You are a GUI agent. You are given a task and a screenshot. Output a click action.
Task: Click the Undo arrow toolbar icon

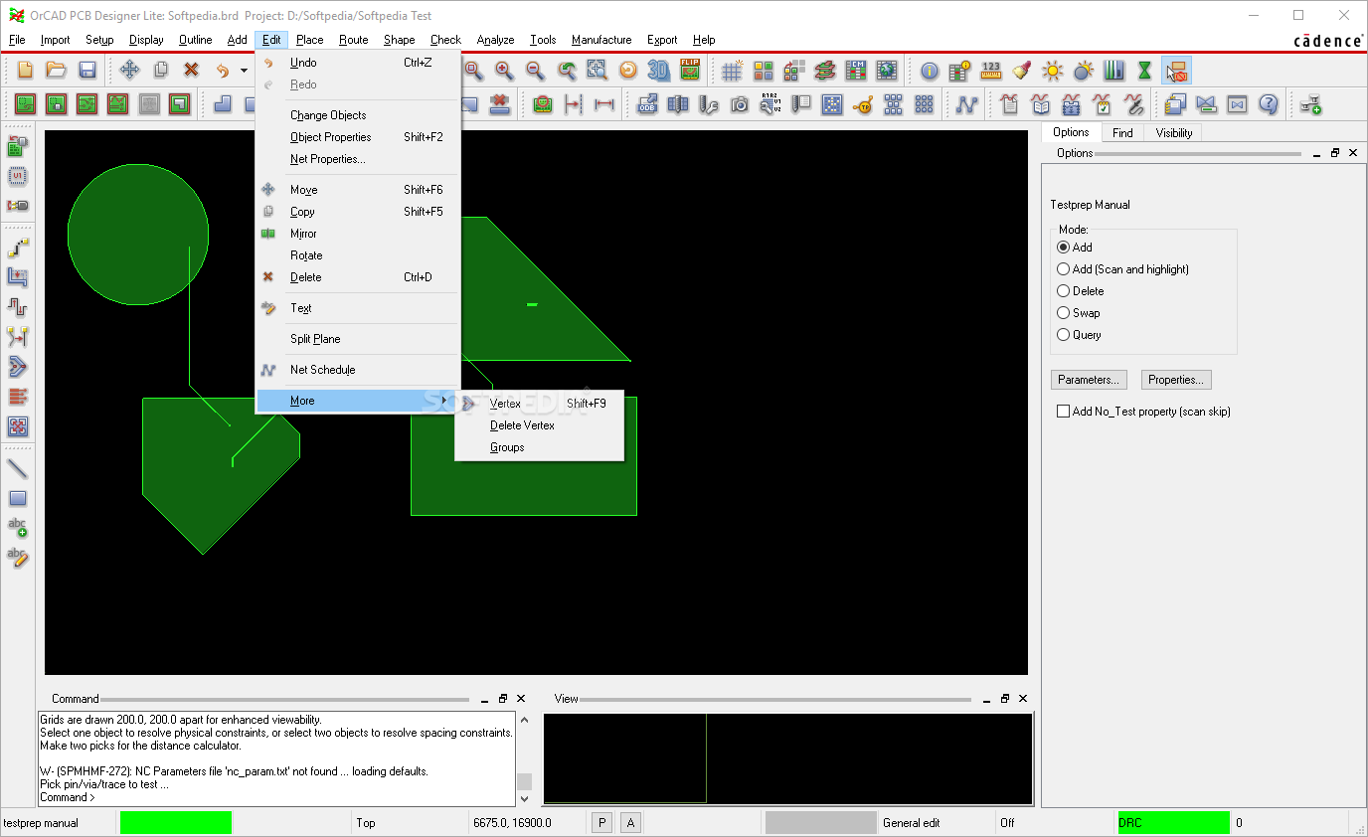pos(223,70)
